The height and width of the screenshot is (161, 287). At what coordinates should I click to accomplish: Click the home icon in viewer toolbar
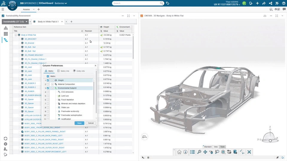[x=179, y=152]
